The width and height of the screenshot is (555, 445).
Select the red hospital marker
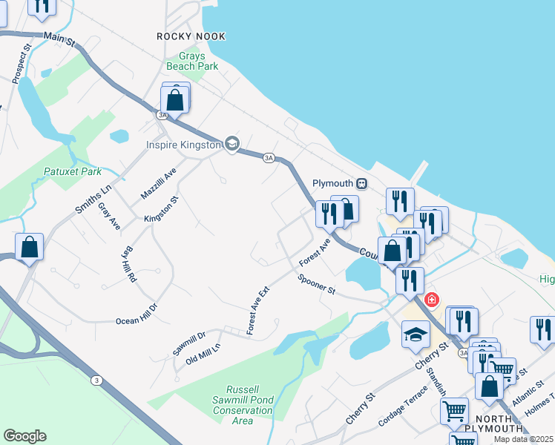click(432, 300)
